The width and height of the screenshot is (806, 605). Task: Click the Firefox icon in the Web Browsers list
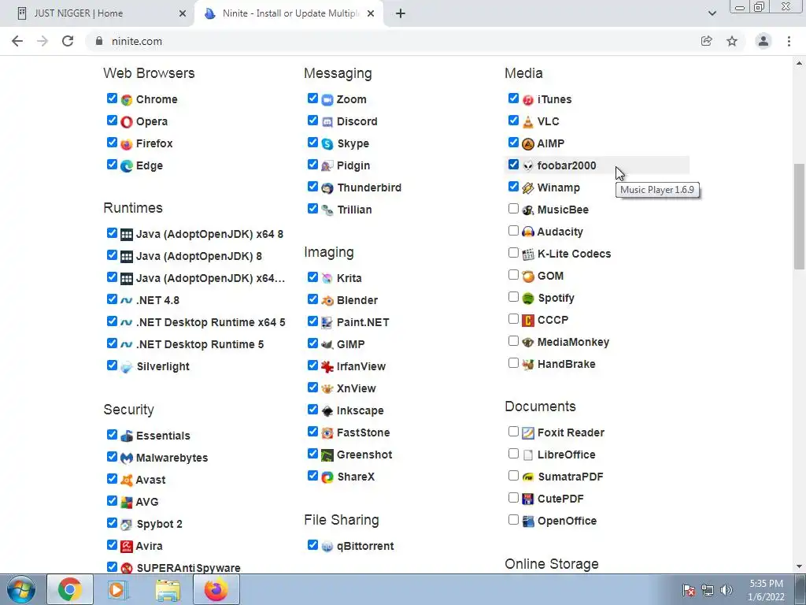tap(127, 144)
